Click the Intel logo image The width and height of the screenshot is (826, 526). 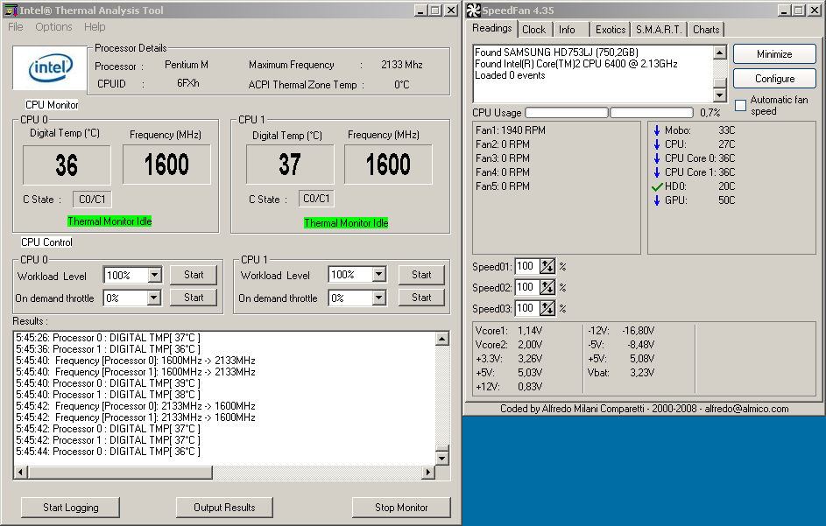point(50,68)
